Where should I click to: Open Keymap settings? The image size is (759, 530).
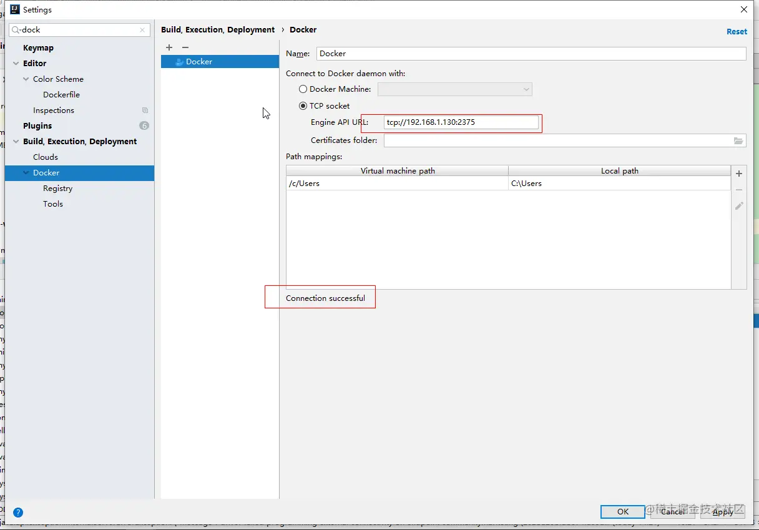tap(38, 48)
